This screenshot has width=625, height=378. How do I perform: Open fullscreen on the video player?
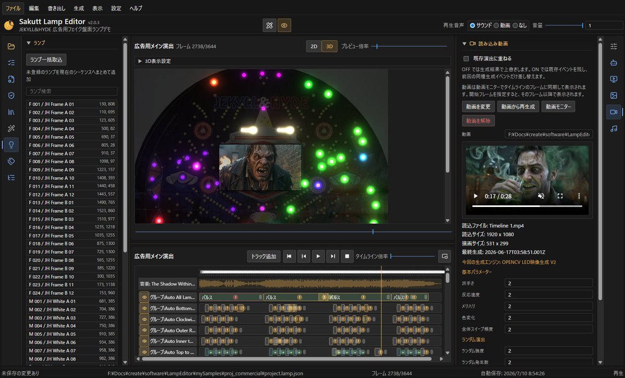click(560, 196)
